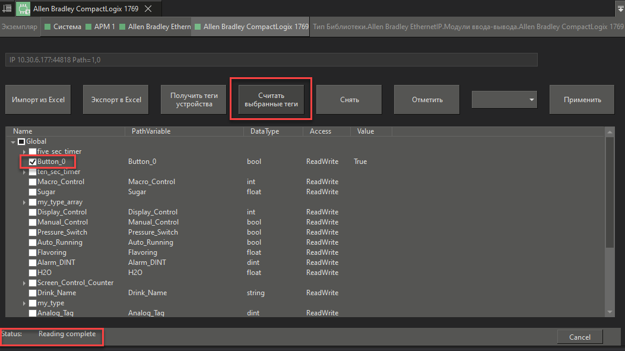Expand the Screen_Control_Counter node
This screenshot has width=625, height=351.
tap(24, 283)
